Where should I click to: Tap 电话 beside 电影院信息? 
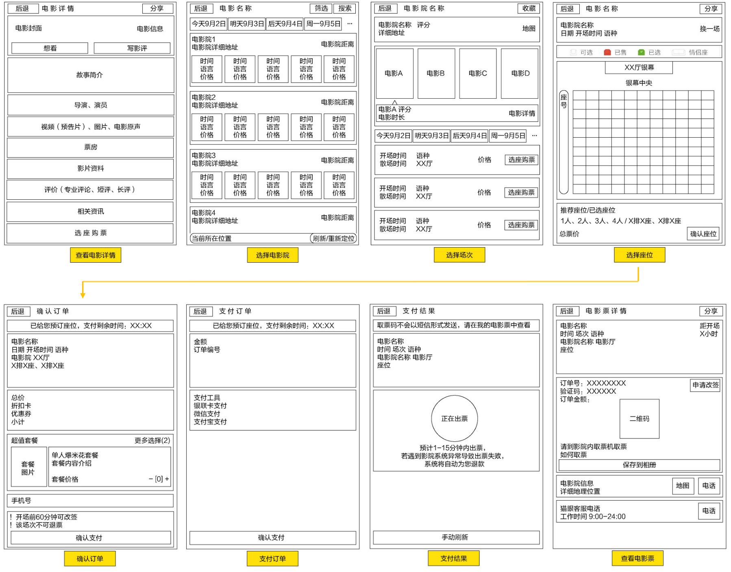point(709,486)
